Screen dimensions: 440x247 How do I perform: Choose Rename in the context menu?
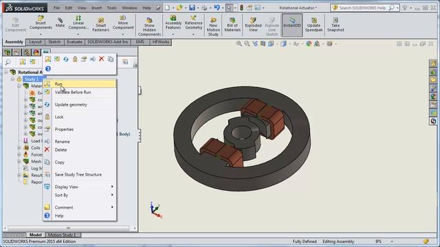(x=80, y=141)
